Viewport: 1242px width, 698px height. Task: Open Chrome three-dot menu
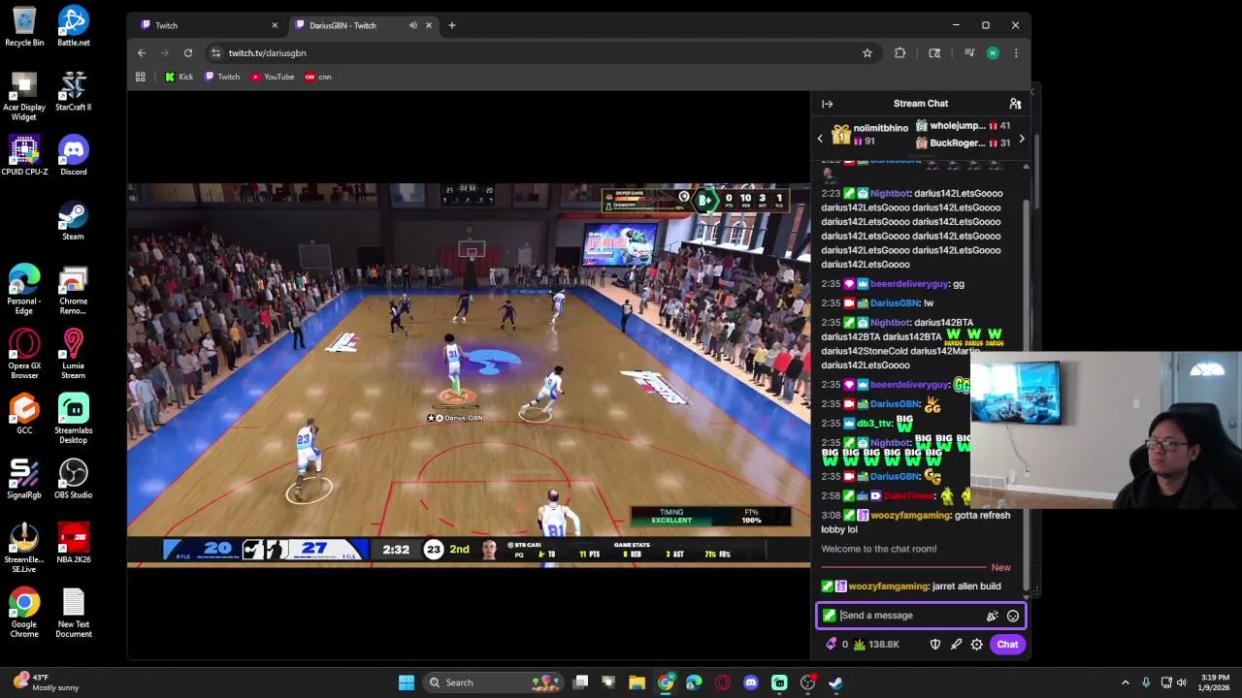1016,52
